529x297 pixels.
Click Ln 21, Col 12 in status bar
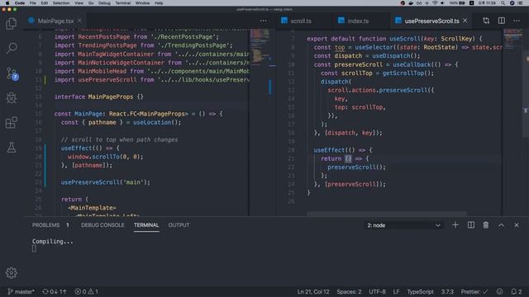(x=313, y=291)
